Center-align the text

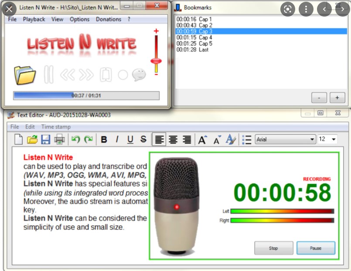click(x=173, y=139)
